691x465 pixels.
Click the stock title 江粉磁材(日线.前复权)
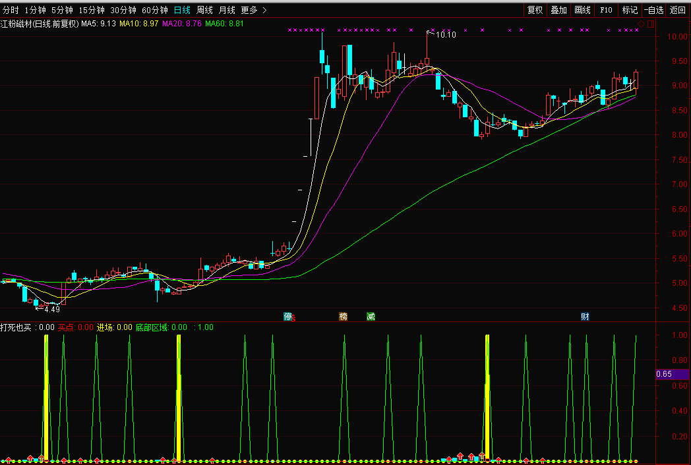point(40,24)
